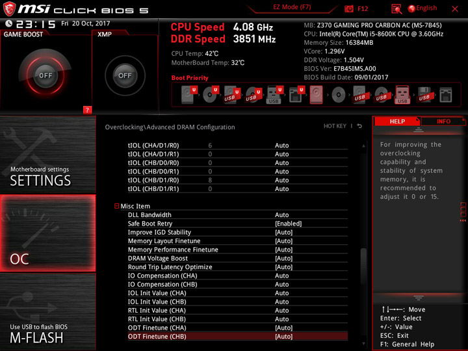Screen dimensions: 468x351
Task: Switch to the HELP tab
Action: [397, 122]
